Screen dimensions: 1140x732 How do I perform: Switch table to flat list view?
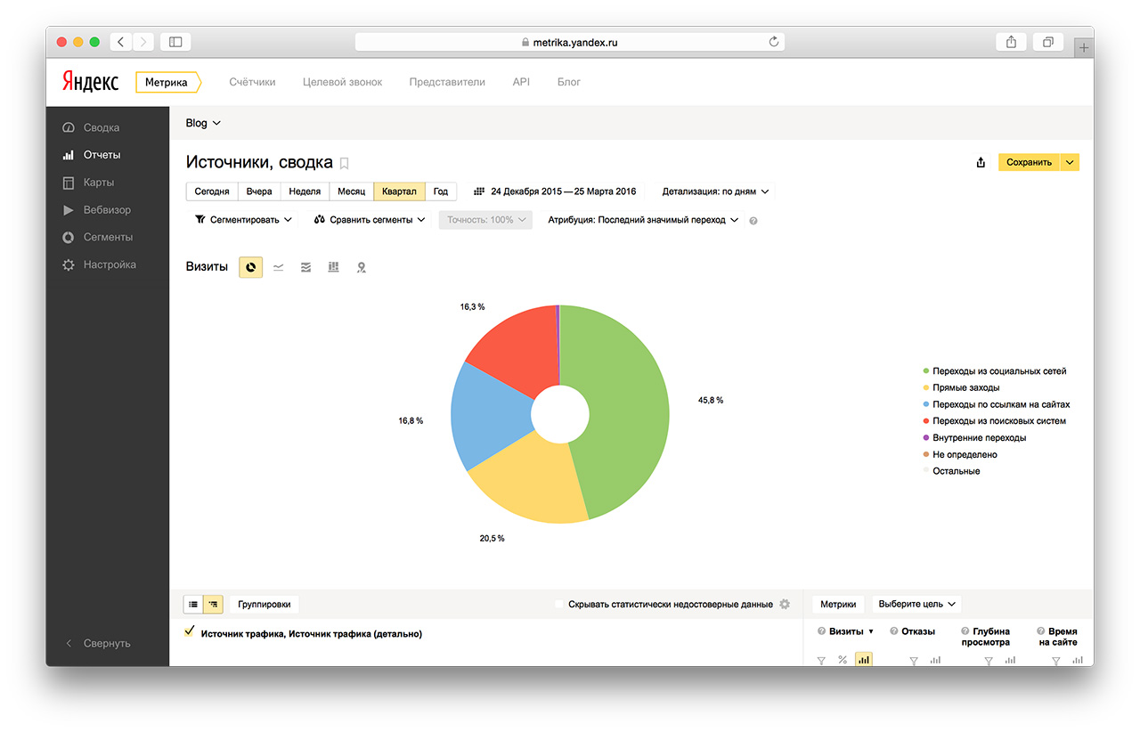coord(193,604)
